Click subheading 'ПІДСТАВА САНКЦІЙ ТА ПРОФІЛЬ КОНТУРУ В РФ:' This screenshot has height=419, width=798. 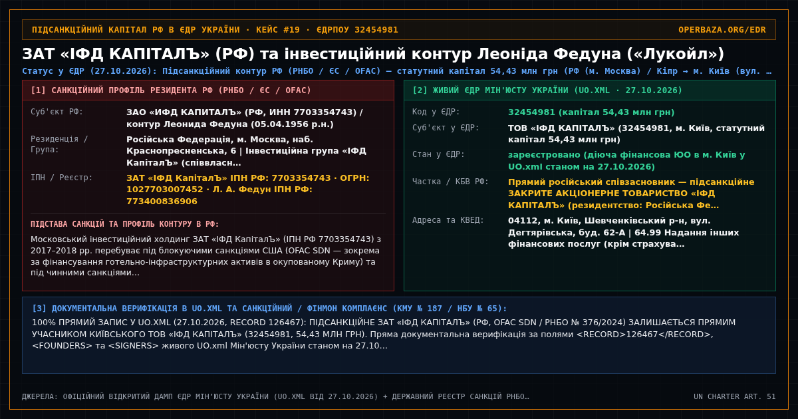tap(125, 224)
